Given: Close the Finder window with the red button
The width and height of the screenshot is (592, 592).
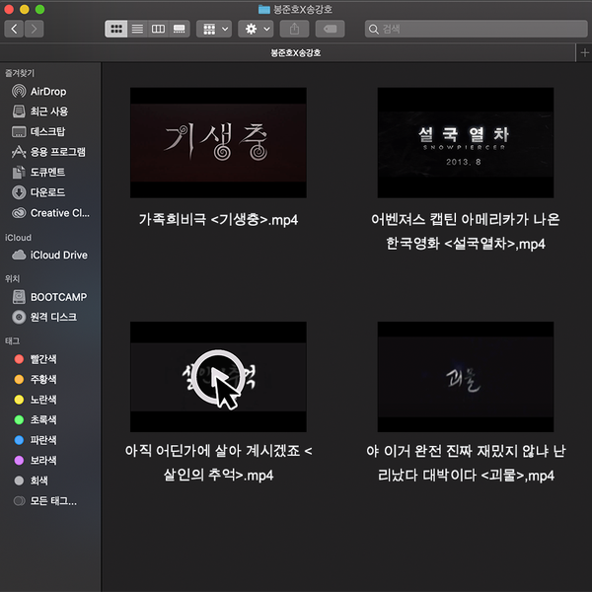Looking at the screenshot, I should (9, 9).
